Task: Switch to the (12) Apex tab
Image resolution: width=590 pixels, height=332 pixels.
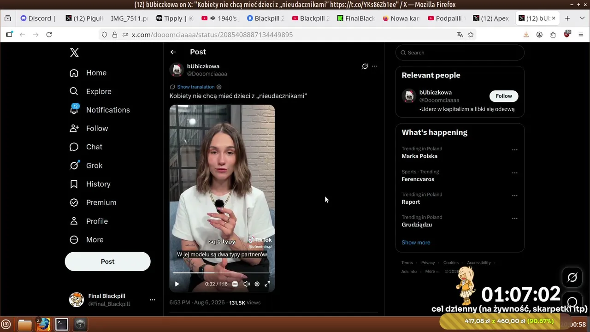Action: coord(492,18)
